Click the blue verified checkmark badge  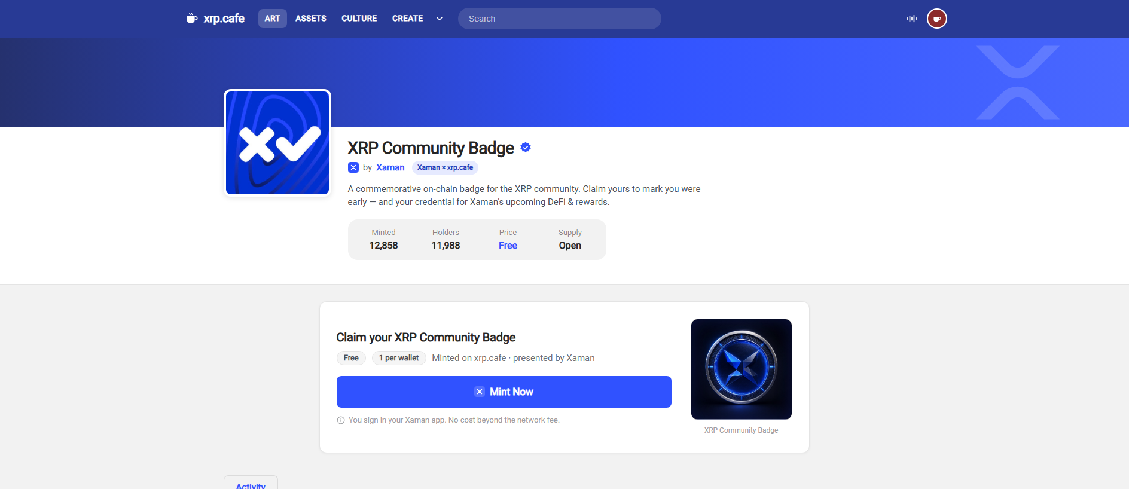(526, 147)
